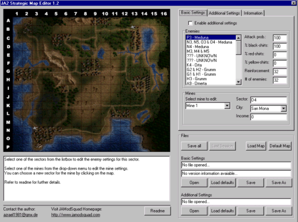The width and height of the screenshot is (298, 222).
Task: Open the City San Mona dropdown
Action: pos(284,108)
